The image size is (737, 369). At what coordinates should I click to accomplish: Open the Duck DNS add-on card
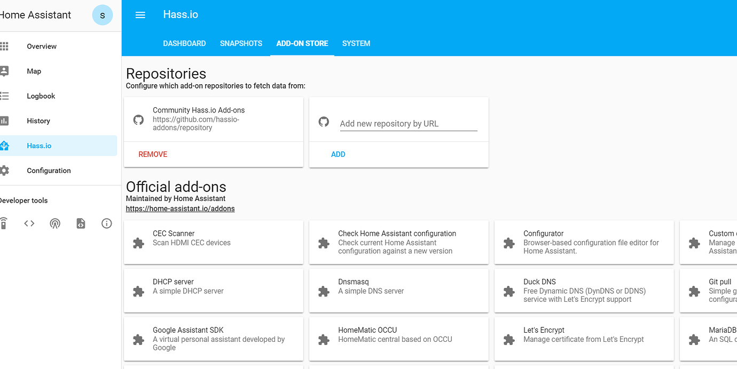click(584, 291)
